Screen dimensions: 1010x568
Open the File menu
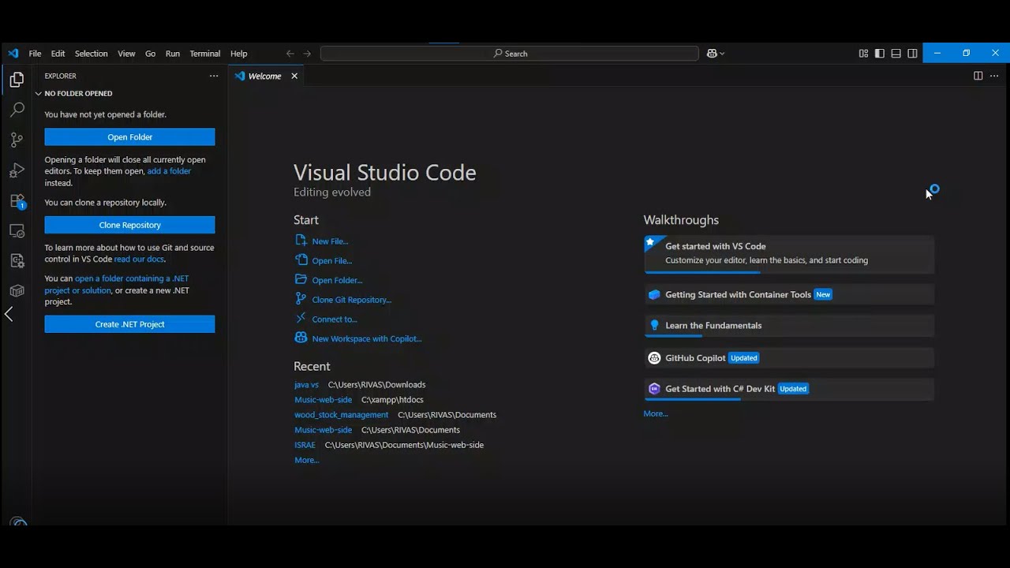[35, 54]
